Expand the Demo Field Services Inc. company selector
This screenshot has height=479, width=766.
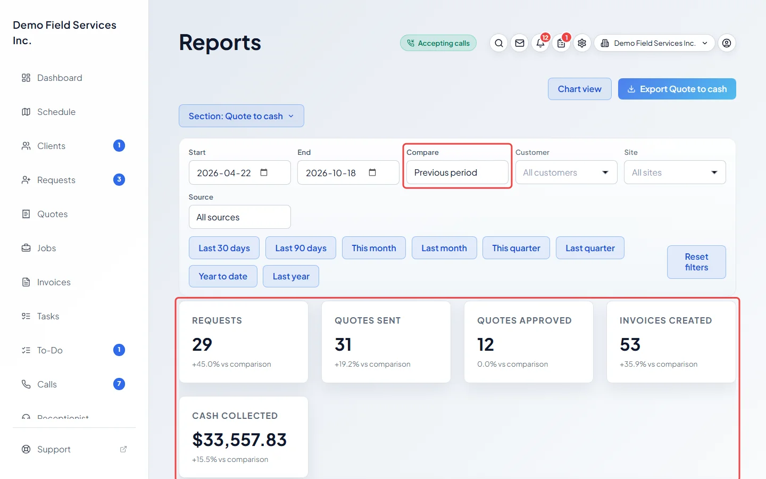[654, 43]
